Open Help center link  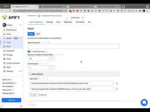click(8, 90)
